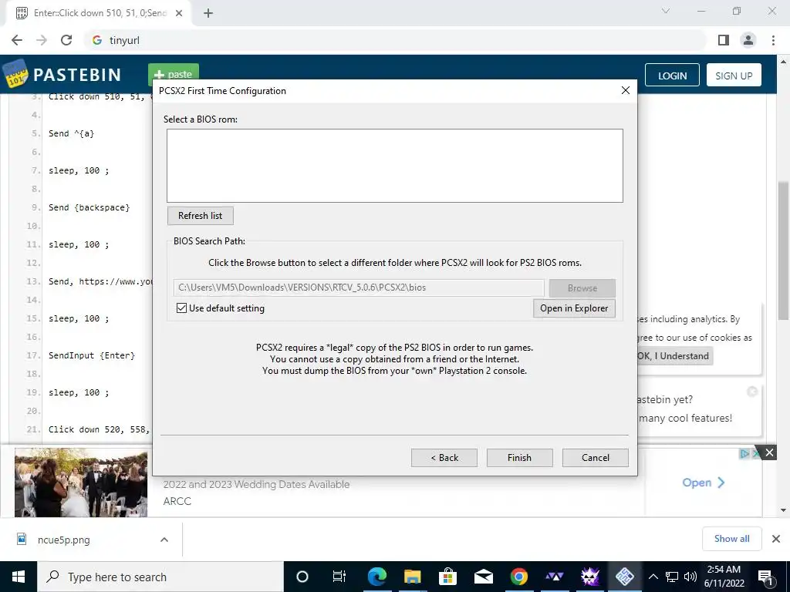Viewport: 790px width, 592px height.
Task: Click the wedding ad thumbnail
Action: [80, 484]
